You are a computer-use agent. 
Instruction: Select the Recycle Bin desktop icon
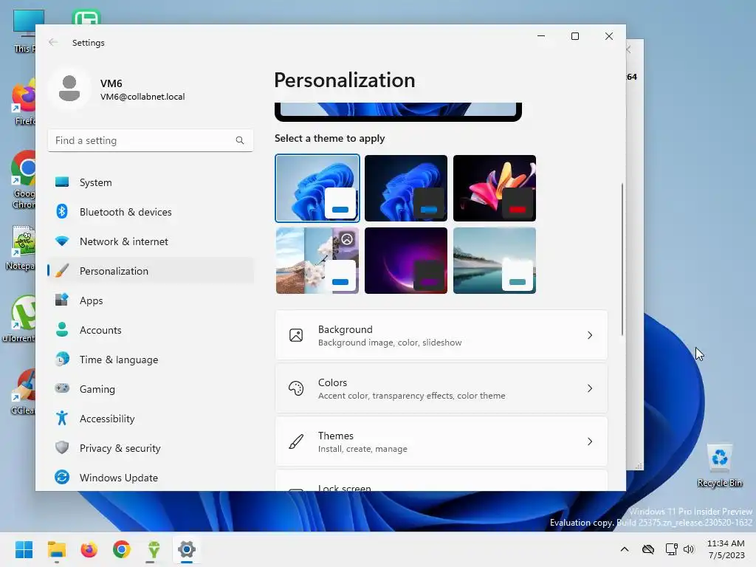(x=720, y=466)
